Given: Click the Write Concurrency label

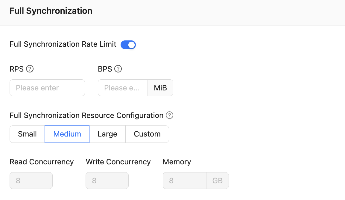Looking at the screenshot, I should (118, 162).
